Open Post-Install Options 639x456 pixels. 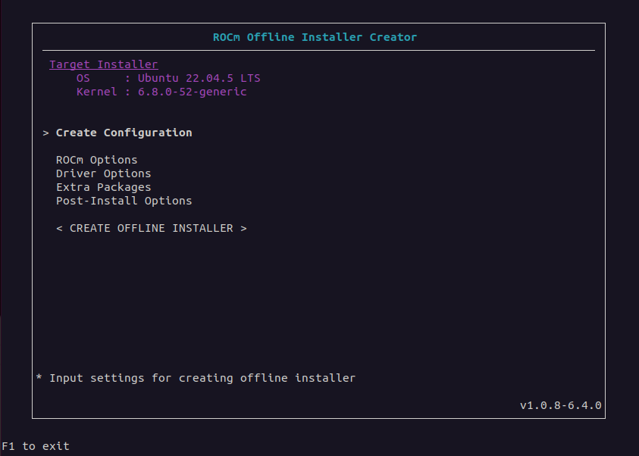pos(124,201)
